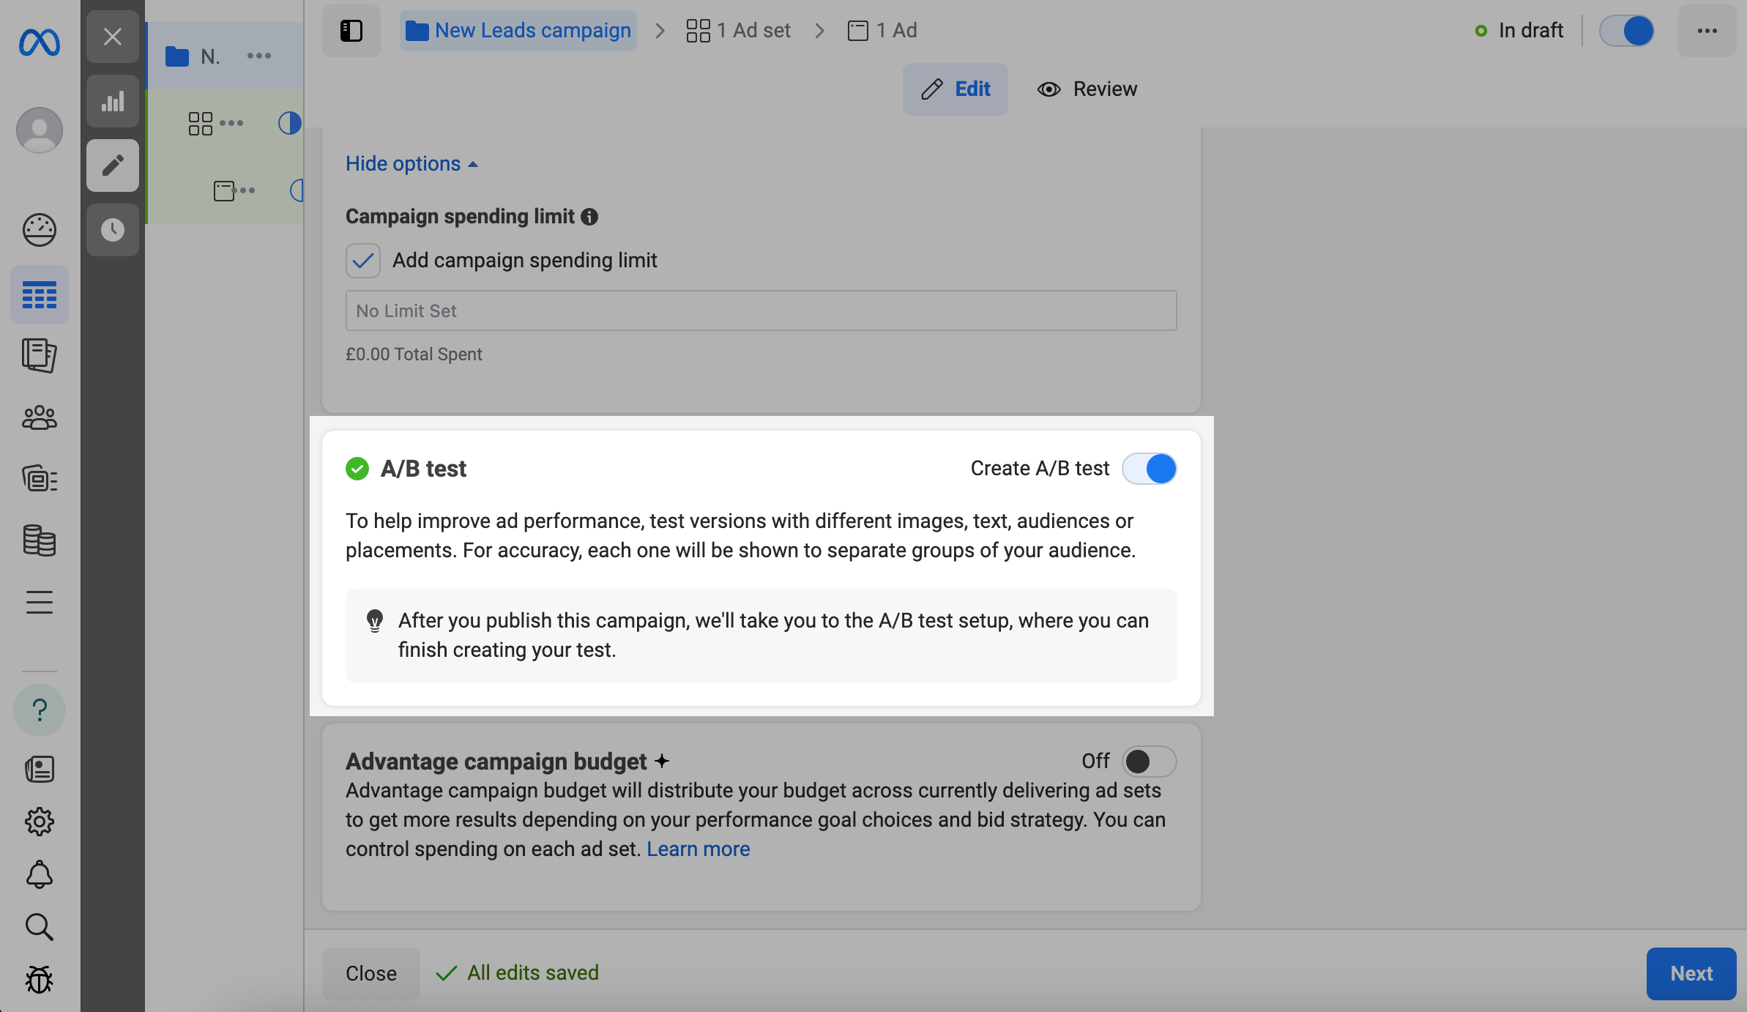Click the bug report icon

click(40, 980)
